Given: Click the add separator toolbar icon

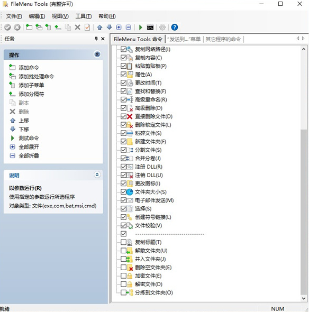Looking at the screenshot, I should tap(58, 27).
